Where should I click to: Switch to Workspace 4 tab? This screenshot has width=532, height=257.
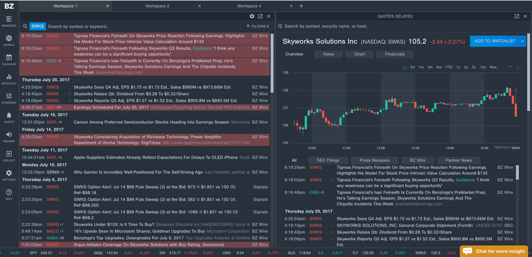pos(249,6)
